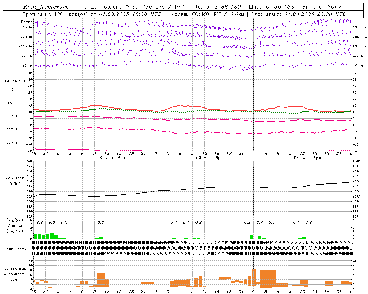This screenshot has height=294, width=368.
Task: Click the (мм/1ч.) unit label
Action: click(x=15, y=231)
